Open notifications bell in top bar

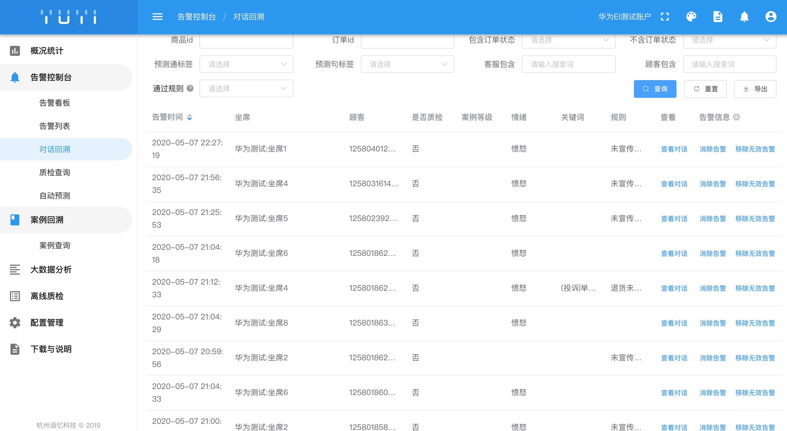coord(744,17)
